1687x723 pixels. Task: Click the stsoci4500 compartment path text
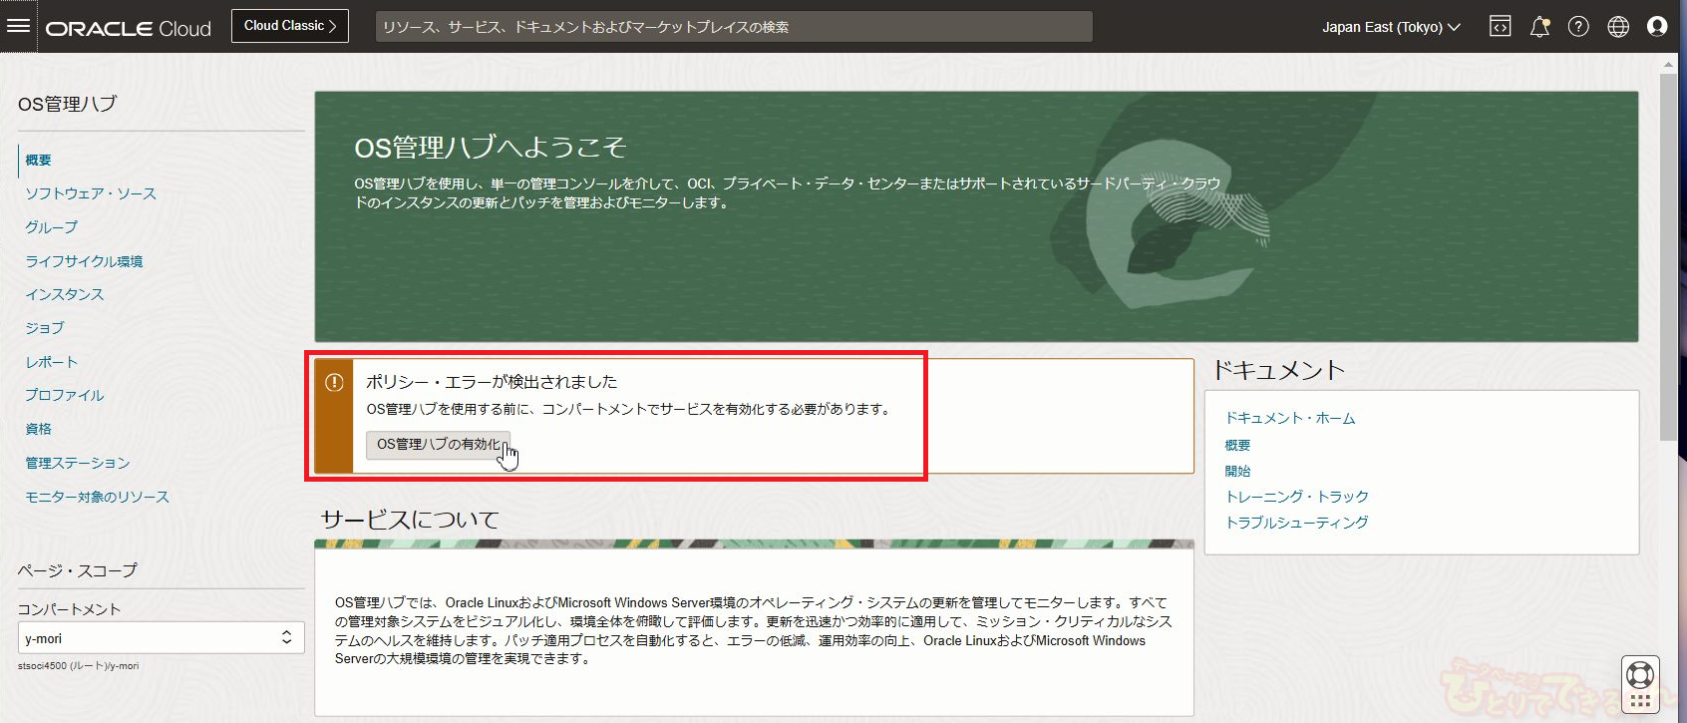pyautogui.click(x=79, y=665)
